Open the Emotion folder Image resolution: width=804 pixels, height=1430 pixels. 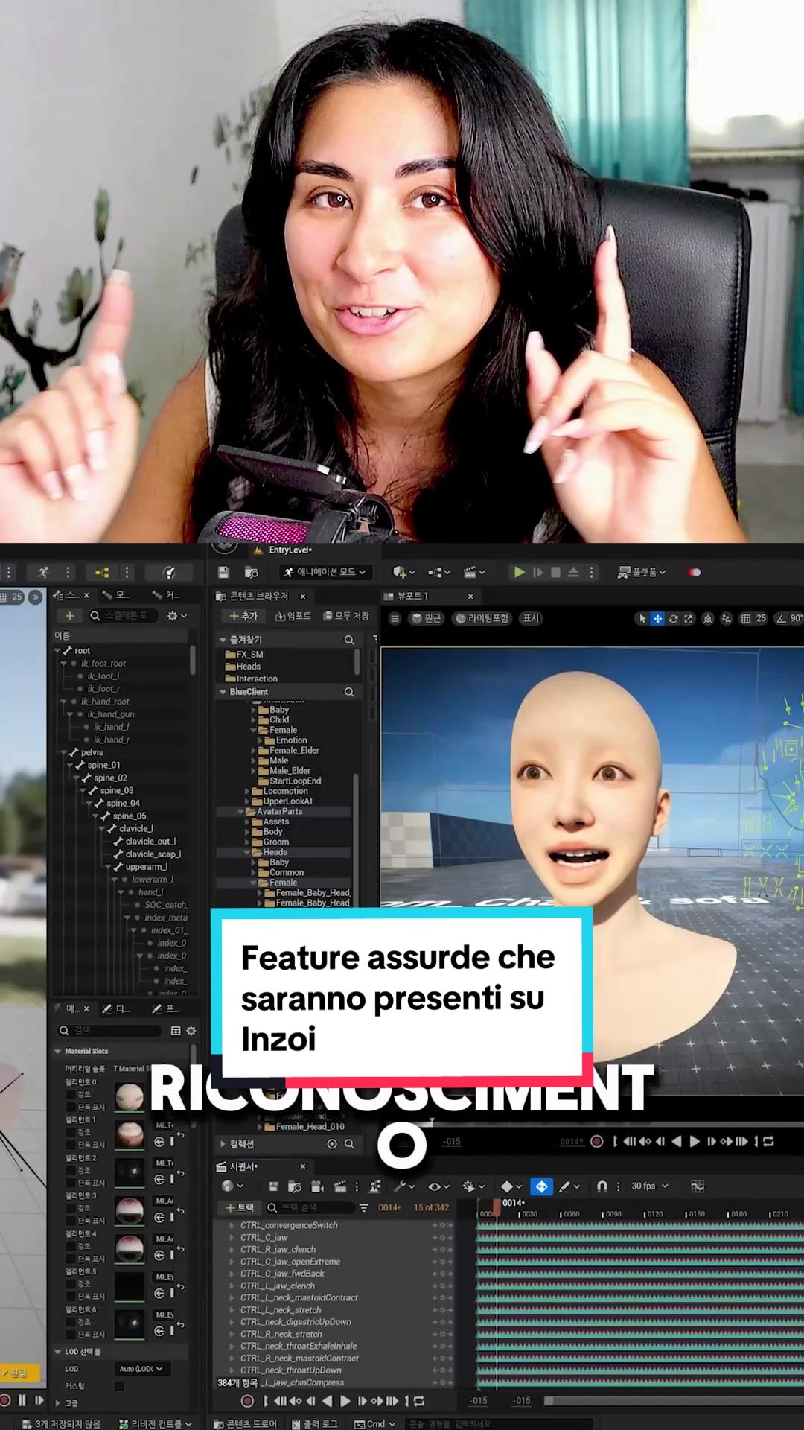(290, 740)
